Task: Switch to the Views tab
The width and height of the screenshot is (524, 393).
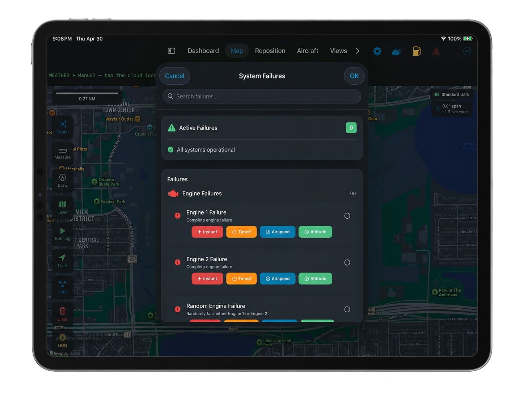Action: (338, 51)
